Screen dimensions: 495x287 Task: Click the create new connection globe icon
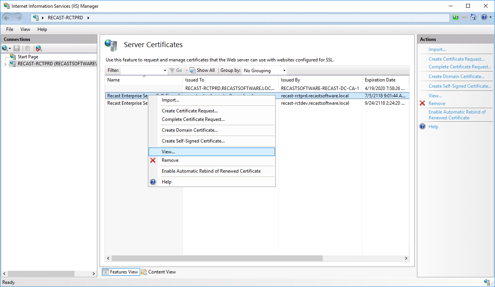5,48
